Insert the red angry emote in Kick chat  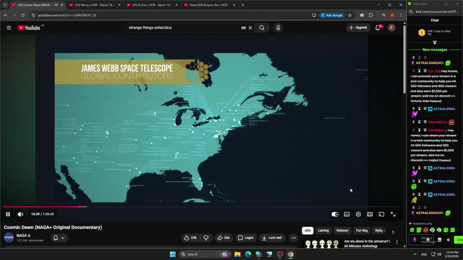pyautogui.click(x=426, y=230)
